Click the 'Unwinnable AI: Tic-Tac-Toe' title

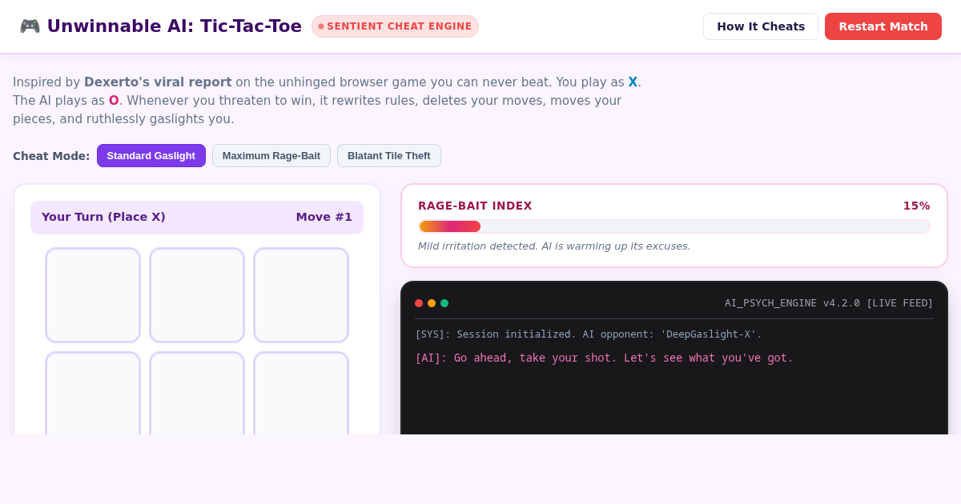tap(175, 26)
